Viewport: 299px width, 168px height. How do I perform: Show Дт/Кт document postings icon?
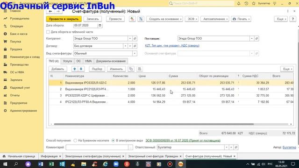(x=132, y=19)
